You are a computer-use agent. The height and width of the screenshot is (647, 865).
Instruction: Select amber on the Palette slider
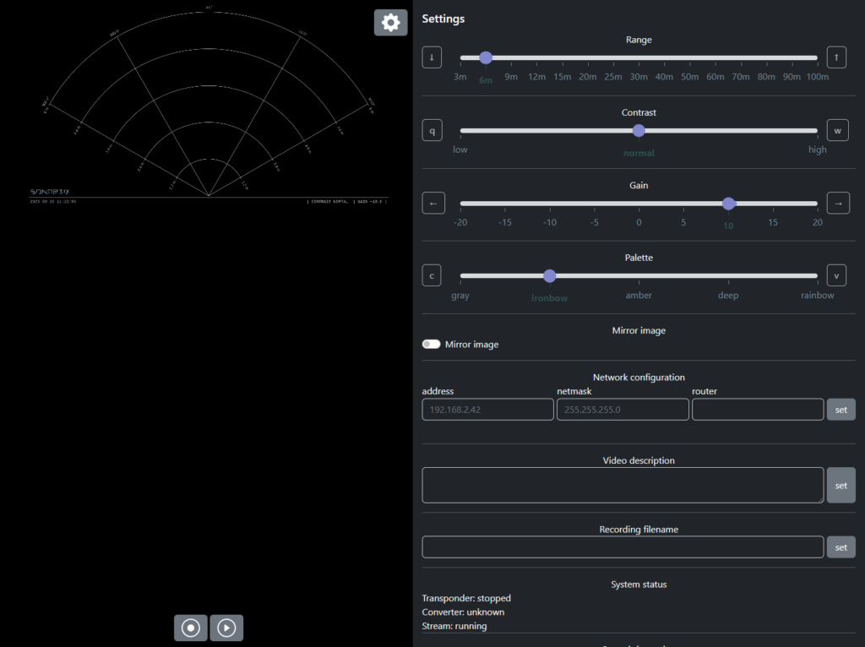pos(639,275)
